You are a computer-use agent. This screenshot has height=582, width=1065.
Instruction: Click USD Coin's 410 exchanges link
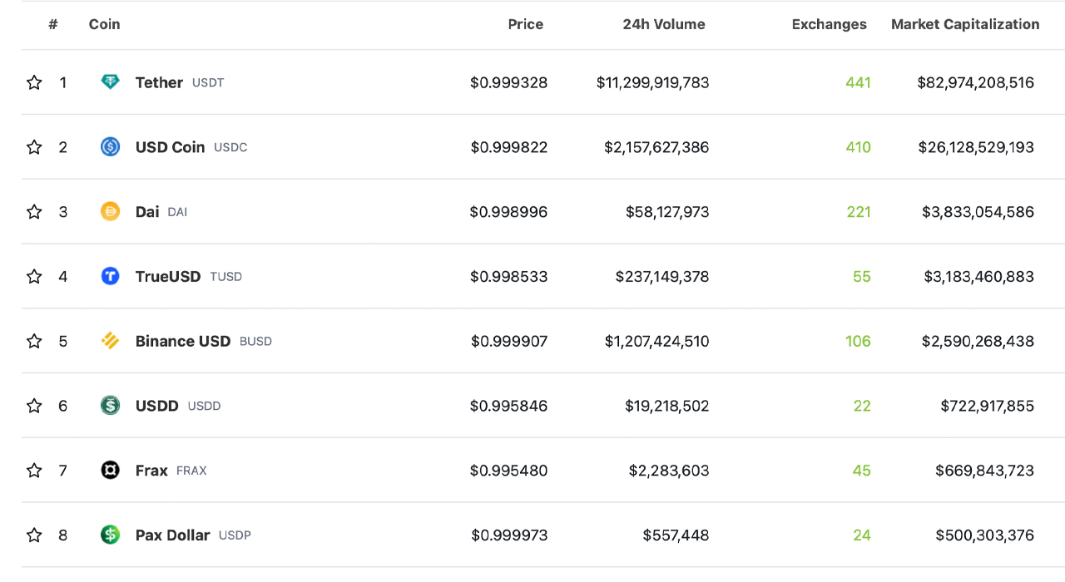coord(858,147)
